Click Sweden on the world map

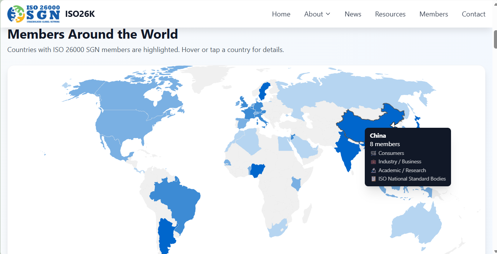[x=263, y=90]
